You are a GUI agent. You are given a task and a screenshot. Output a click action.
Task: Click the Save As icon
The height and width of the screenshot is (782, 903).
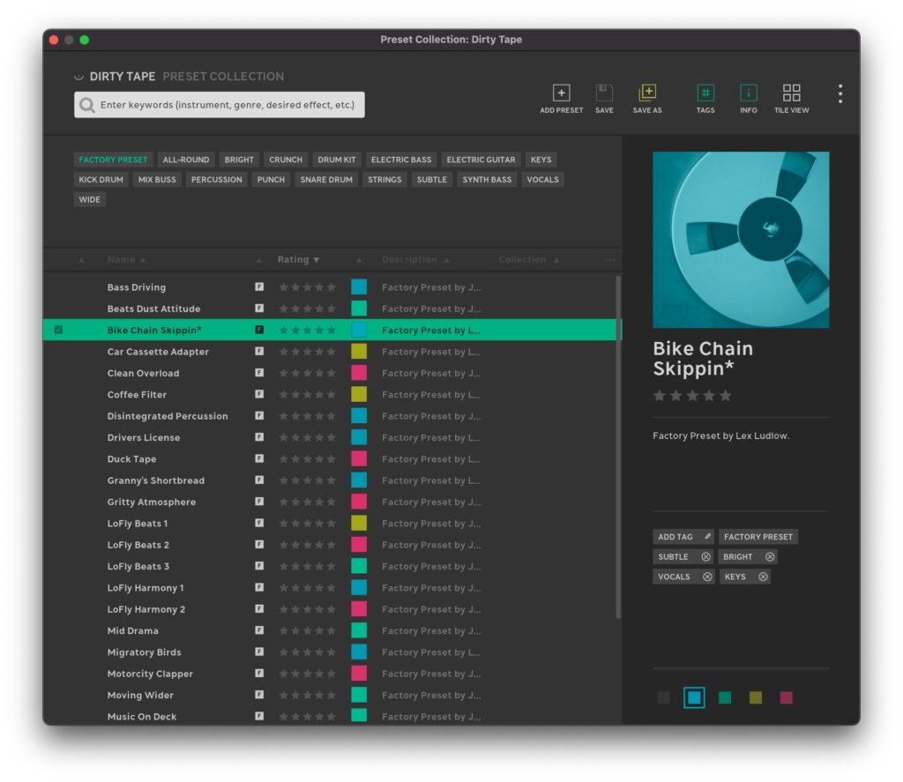tap(647, 93)
